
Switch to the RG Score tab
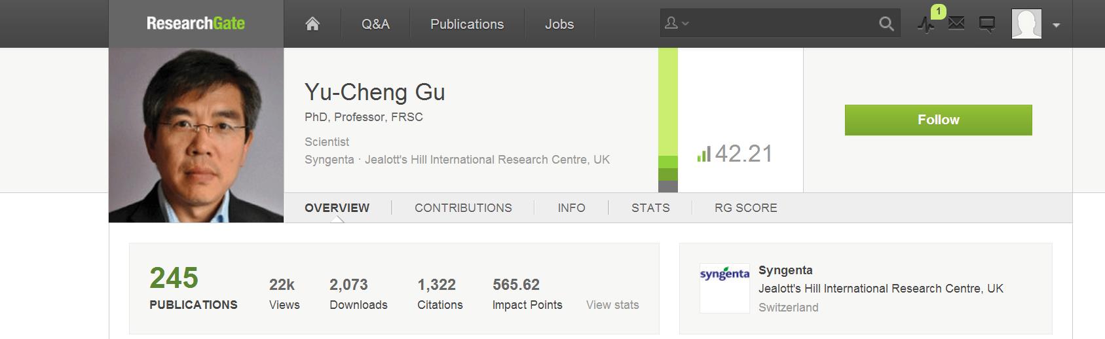(x=745, y=207)
